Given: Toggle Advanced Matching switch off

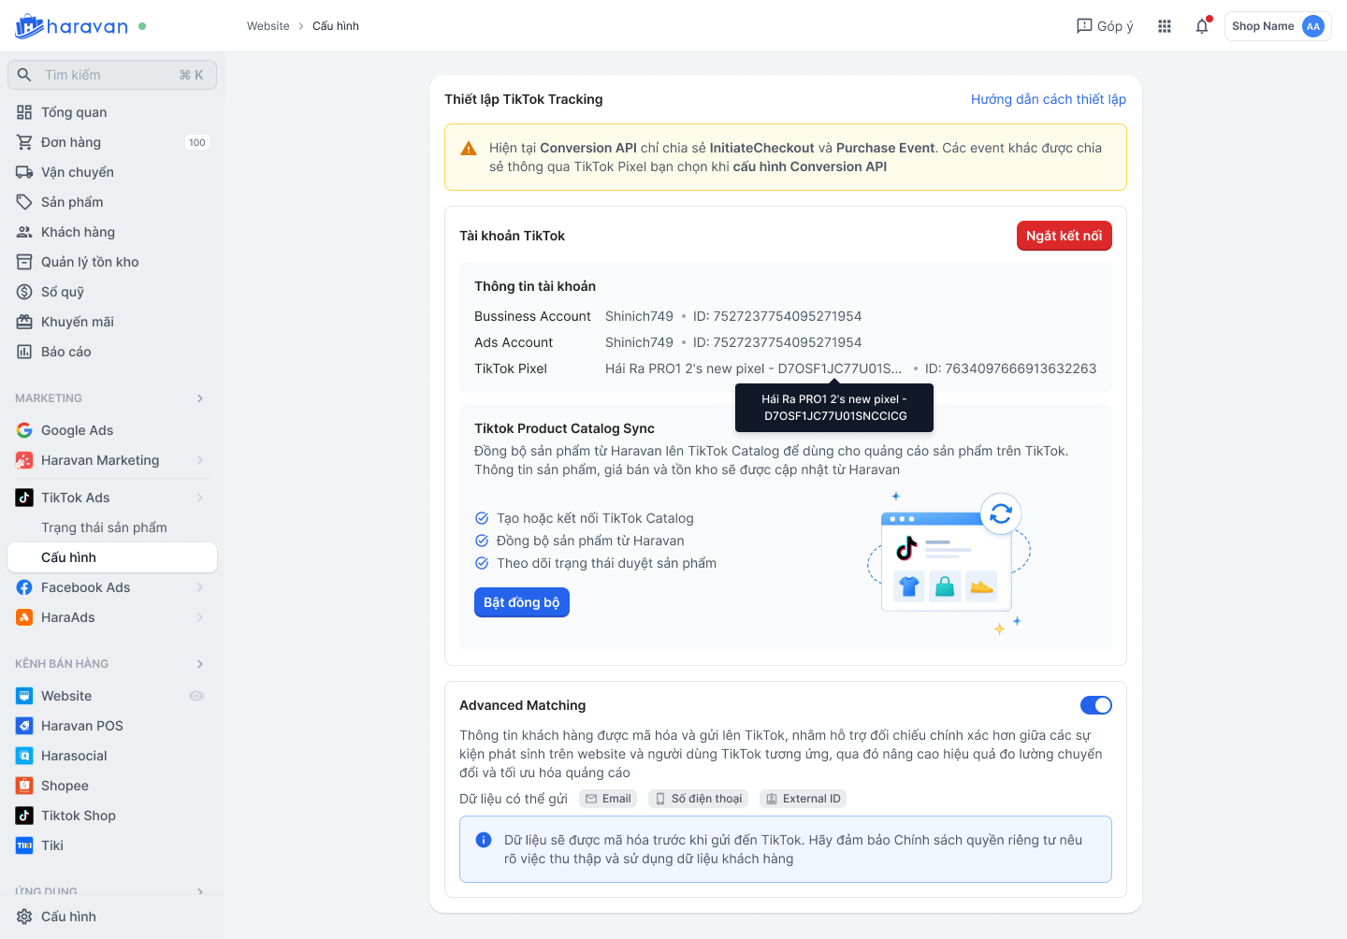Looking at the screenshot, I should pyautogui.click(x=1096, y=705).
